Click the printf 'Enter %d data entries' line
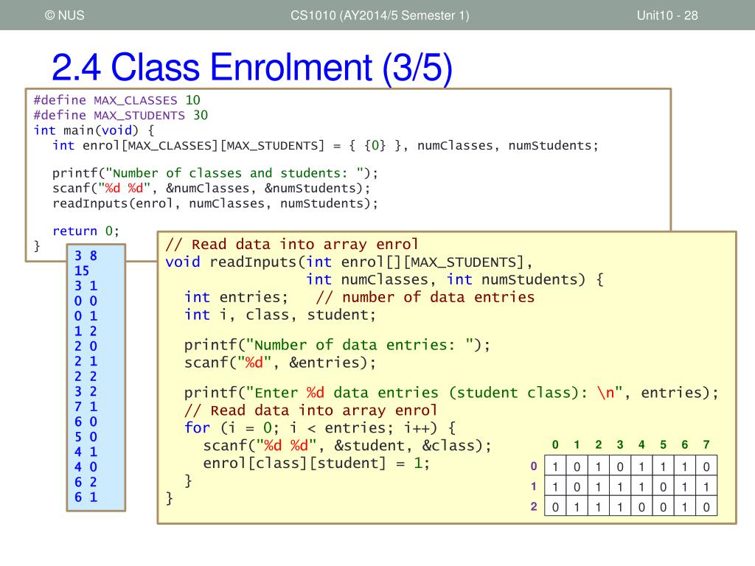Screen dimensions: 755x566 pos(451,393)
